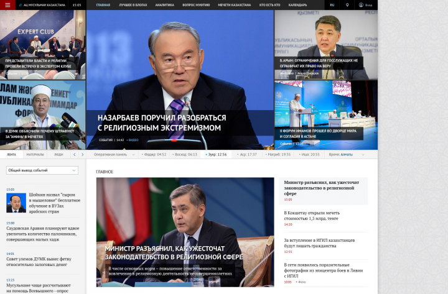The image size is (448, 294).
Task: Select the highlighted Зухр 12:56 prayer time
Action: 217,154
